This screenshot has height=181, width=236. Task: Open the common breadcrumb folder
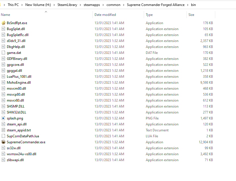tap(114, 5)
